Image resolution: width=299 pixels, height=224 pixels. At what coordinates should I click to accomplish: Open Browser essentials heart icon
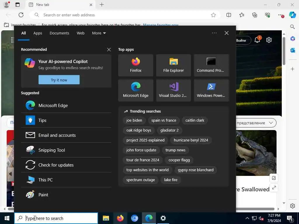[267, 15]
